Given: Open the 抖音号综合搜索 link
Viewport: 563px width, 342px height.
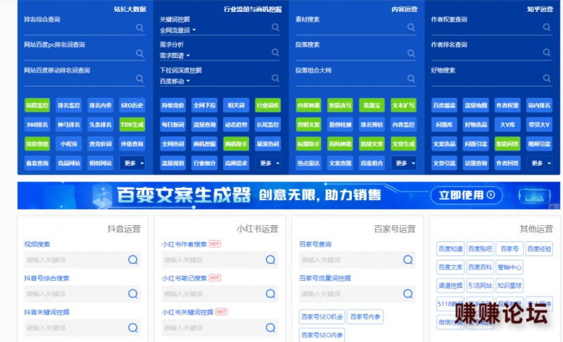Looking at the screenshot, I should (x=46, y=279).
